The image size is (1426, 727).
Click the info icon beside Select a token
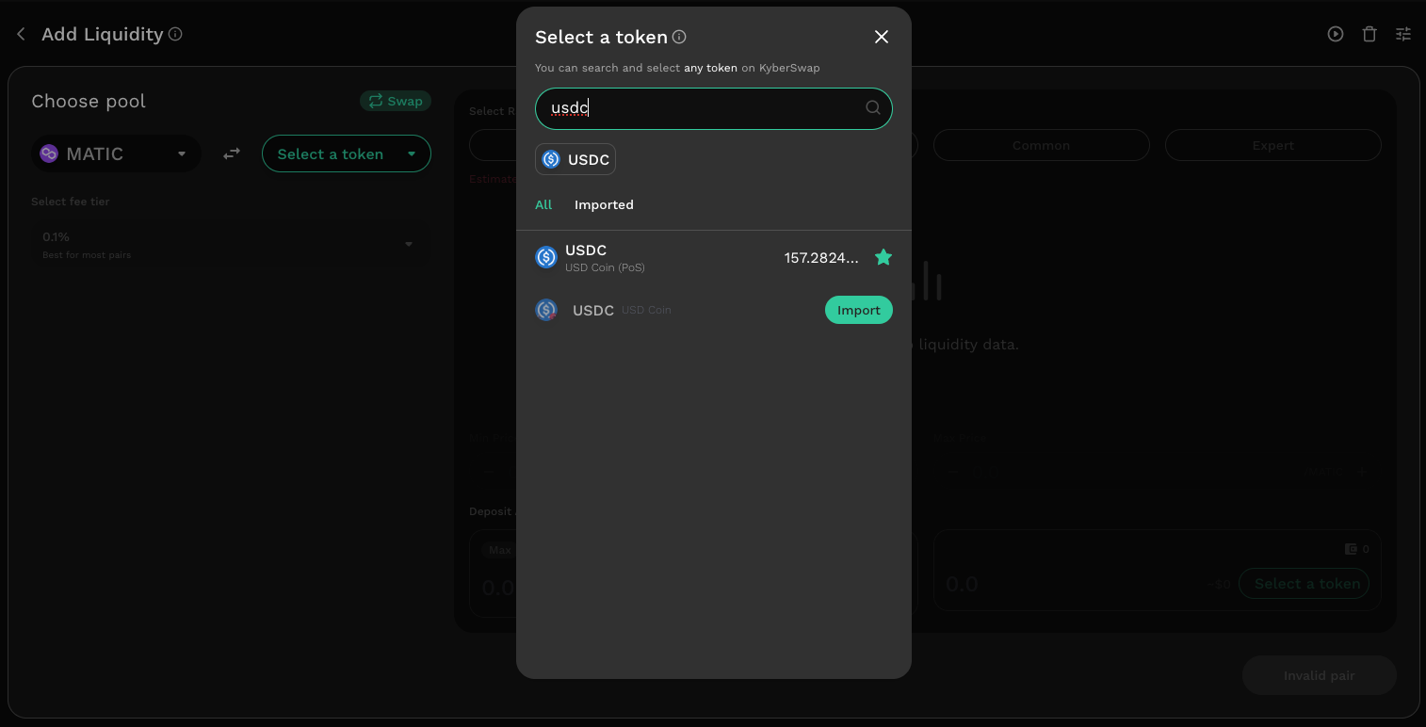pyautogui.click(x=679, y=37)
